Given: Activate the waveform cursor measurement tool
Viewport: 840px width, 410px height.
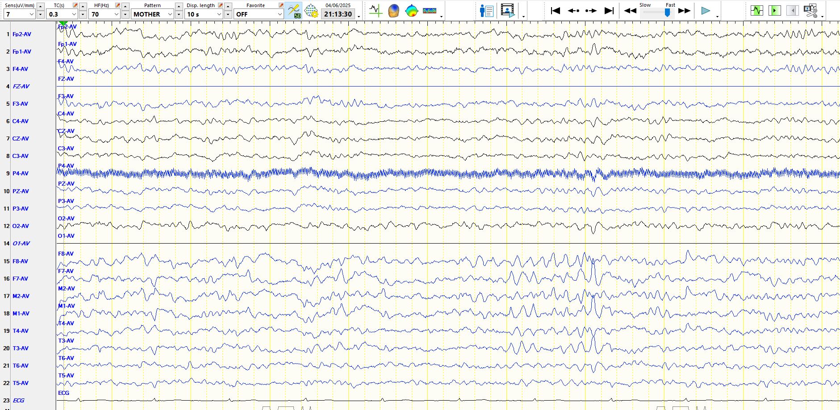Looking at the screenshot, I should pyautogui.click(x=376, y=11).
